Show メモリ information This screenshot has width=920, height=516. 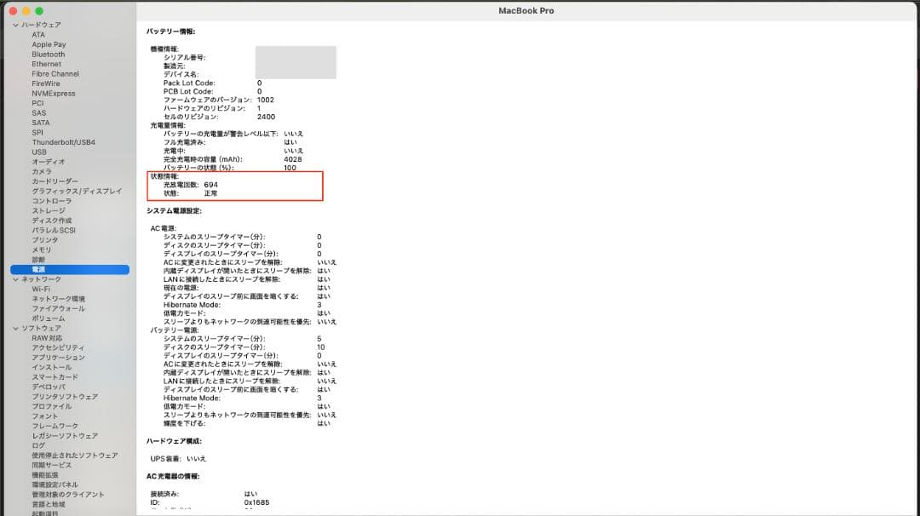tap(41, 249)
